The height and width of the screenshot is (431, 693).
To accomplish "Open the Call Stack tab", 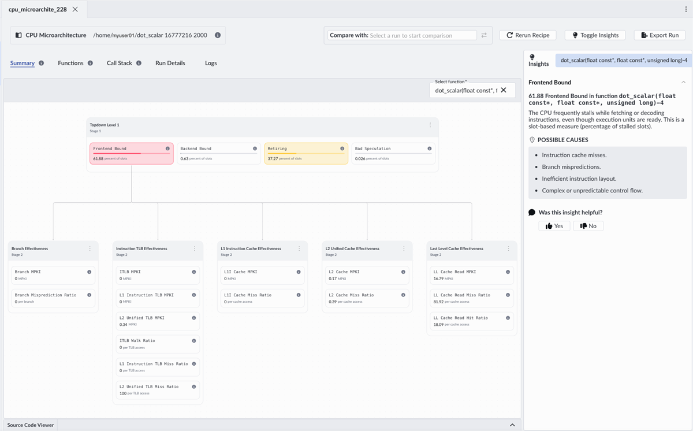I will [x=119, y=63].
